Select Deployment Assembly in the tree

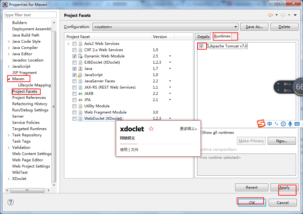pos(32,29)
